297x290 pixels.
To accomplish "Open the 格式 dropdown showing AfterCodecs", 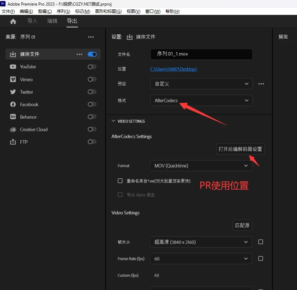I will [201, 100].
